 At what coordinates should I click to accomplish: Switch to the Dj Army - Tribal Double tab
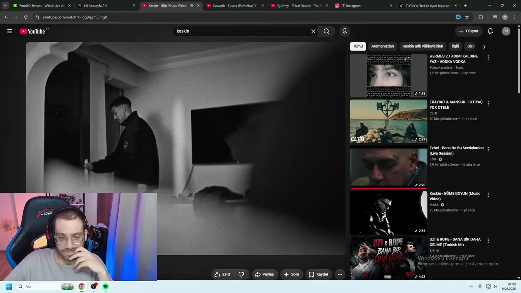[x=300, y=6]
